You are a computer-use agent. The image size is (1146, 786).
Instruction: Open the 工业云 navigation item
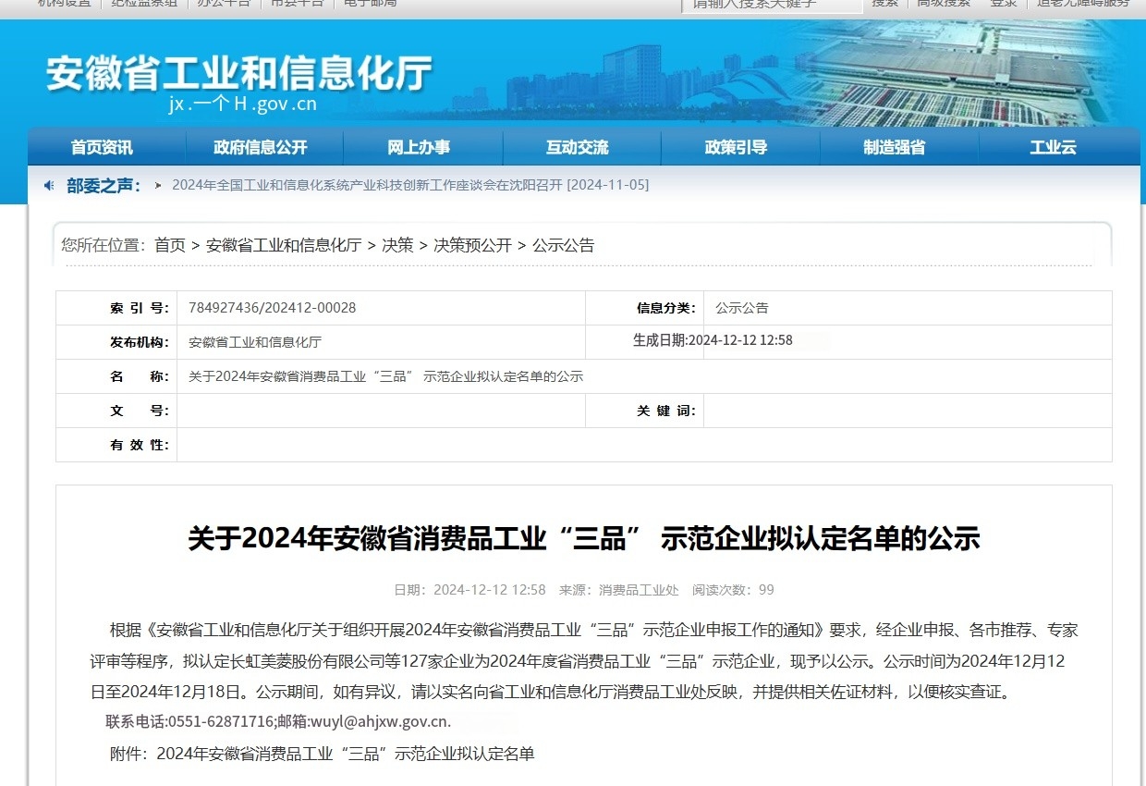(x=1053, y=147)
